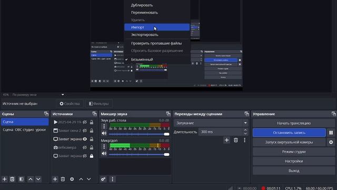Toggle visibility of Вебкамера source
The height and width of the screenshot is (190, 337).
click(x=85, y=148)
